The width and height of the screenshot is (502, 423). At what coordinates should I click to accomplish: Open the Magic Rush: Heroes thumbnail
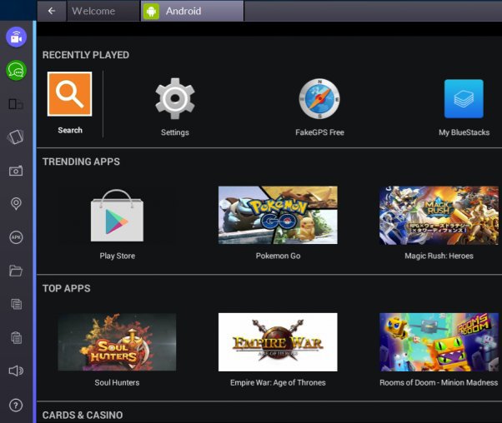[x=439, y=216]
